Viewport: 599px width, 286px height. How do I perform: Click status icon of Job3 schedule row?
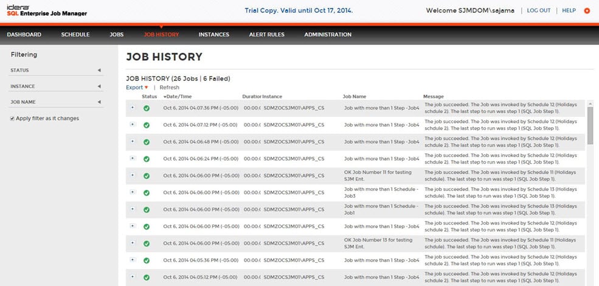147,193
